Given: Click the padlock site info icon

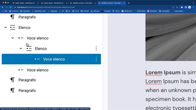Looking at the screenshot, I should pos(15,7).
